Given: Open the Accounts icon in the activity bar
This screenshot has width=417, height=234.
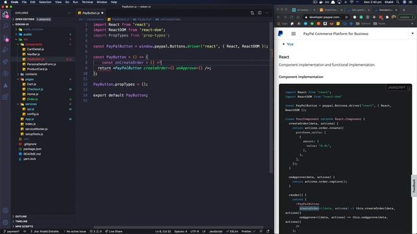Looking at the screenshot, I should tap(5, 211).
